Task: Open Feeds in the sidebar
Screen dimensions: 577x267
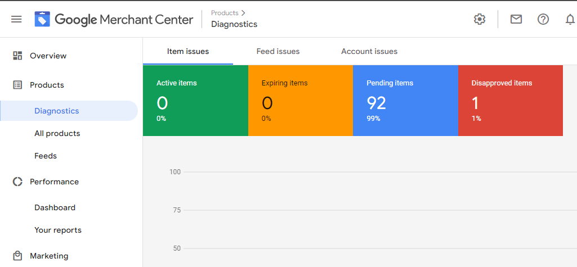Action: (46, 156)
